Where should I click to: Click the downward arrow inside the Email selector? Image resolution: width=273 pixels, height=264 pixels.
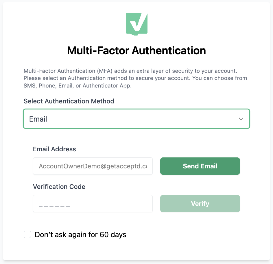pos(240,119)
